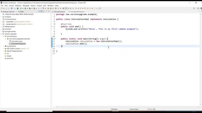Viewport: 202px width, 113px height.
Task: Toggle Pin Editor at toolbar end
Action: [x=100, y=8]
